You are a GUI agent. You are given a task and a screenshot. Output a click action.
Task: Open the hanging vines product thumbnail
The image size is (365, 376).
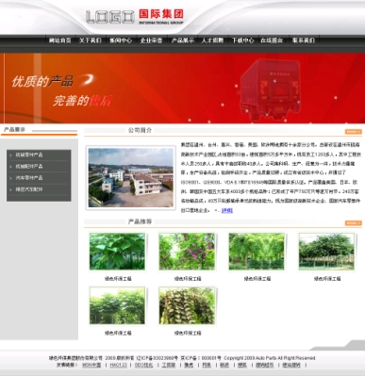[187, 305]
